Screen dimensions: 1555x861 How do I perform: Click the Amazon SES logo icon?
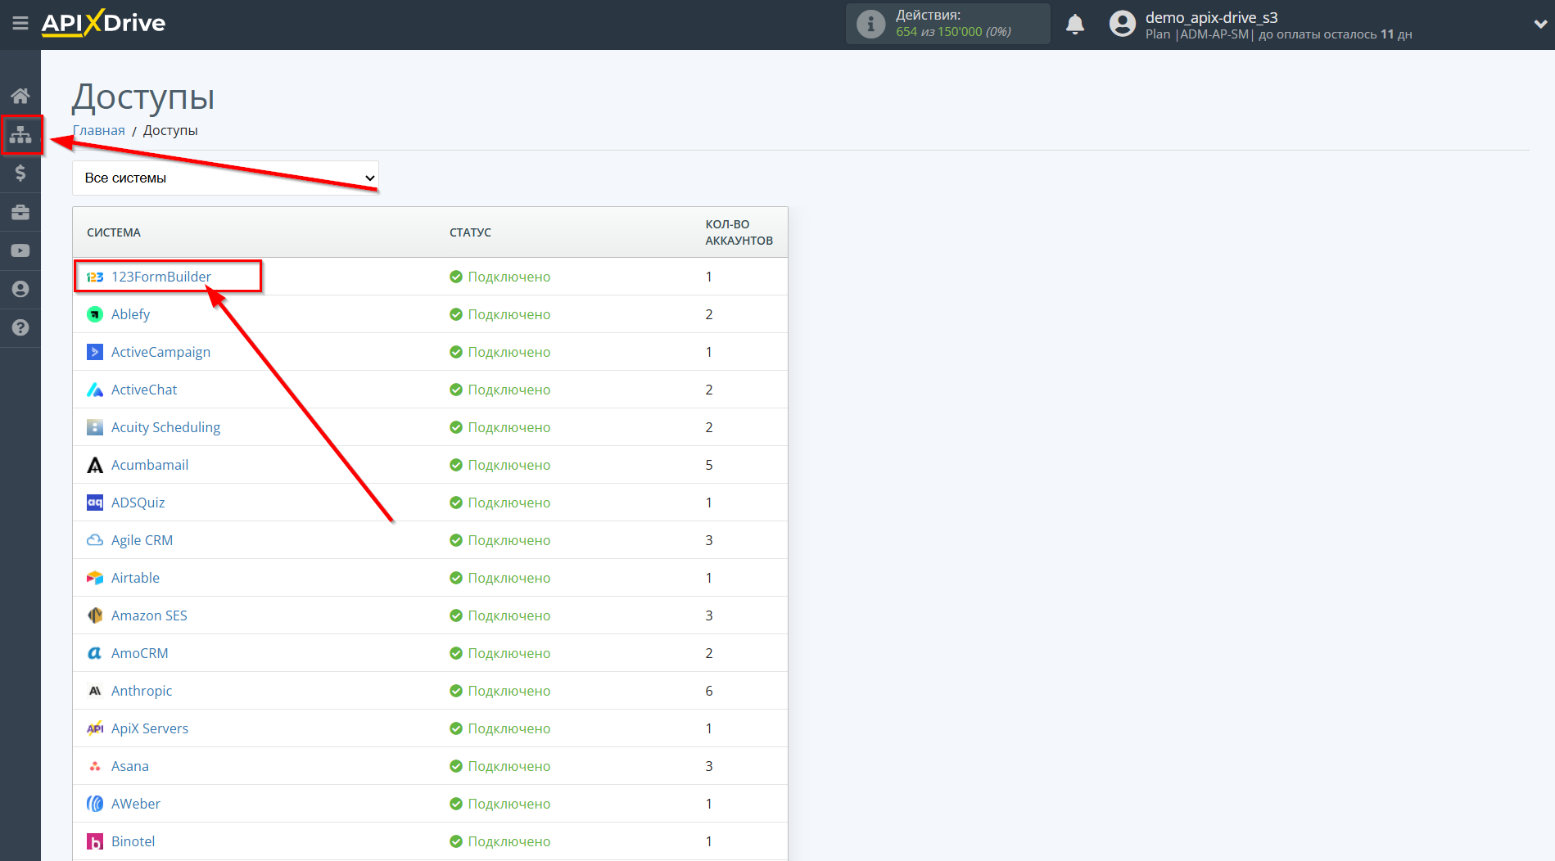point(95,615)
